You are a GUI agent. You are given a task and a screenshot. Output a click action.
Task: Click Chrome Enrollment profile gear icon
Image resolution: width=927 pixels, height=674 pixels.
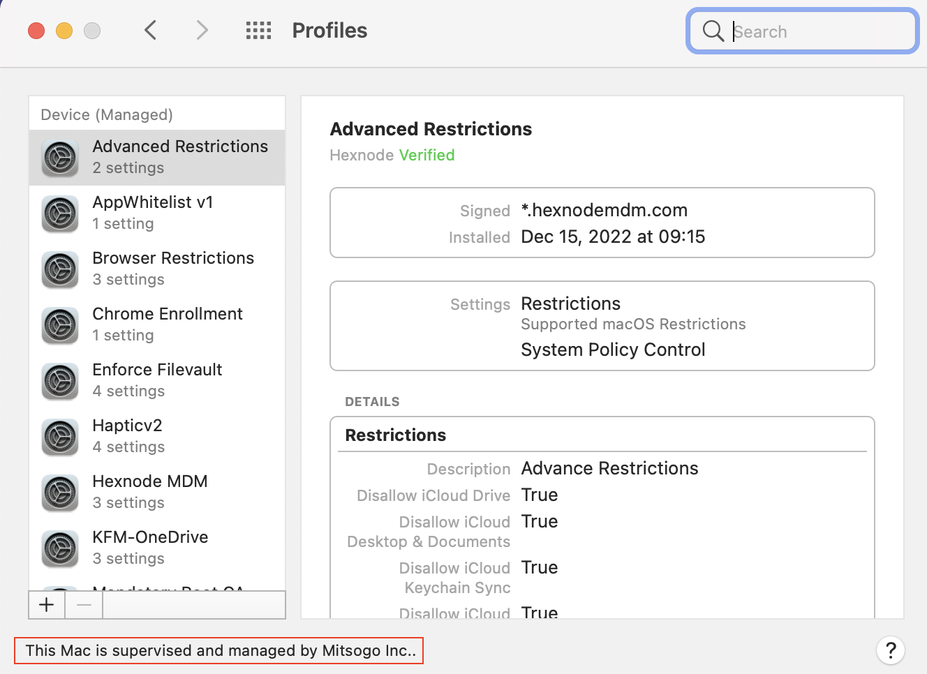click(60, 325)
